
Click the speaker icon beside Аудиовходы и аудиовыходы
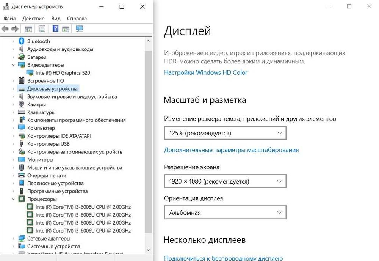tap(22, 49)
